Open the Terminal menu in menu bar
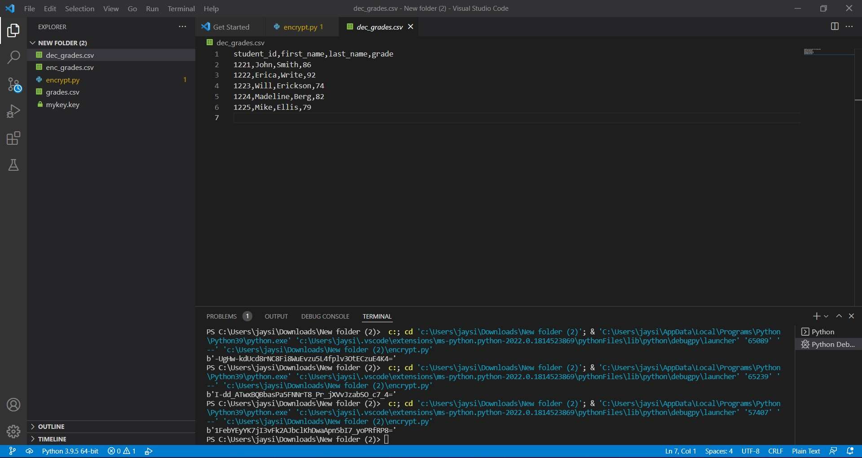 181,9
